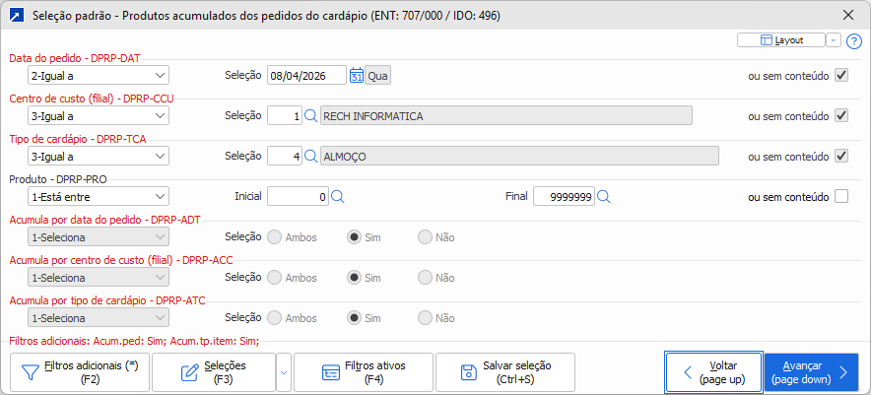871x395 pixels.
Task: Search Tipo de cardápio with magnifier icon
Action: tap(311, 157)
